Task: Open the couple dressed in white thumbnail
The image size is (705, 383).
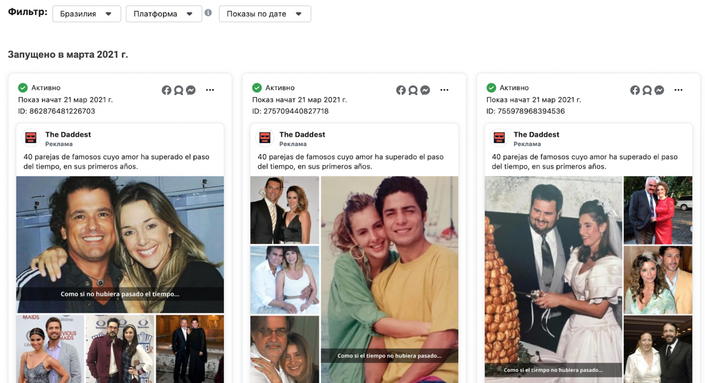Action: tap(284, 280)
